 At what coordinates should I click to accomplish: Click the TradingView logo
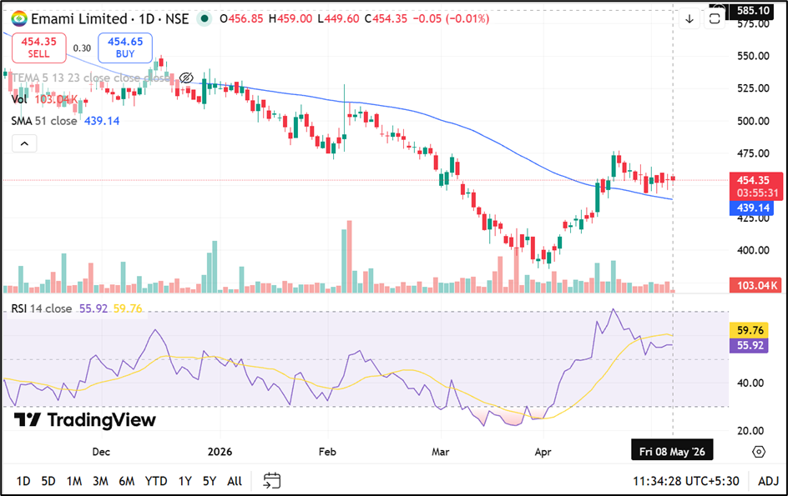(84, 419)
